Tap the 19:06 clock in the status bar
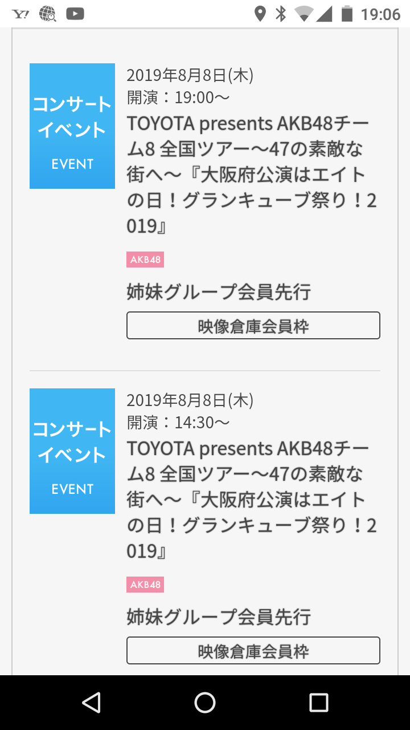This screenshot has height=730, width=410. click(x=380, y=14)
